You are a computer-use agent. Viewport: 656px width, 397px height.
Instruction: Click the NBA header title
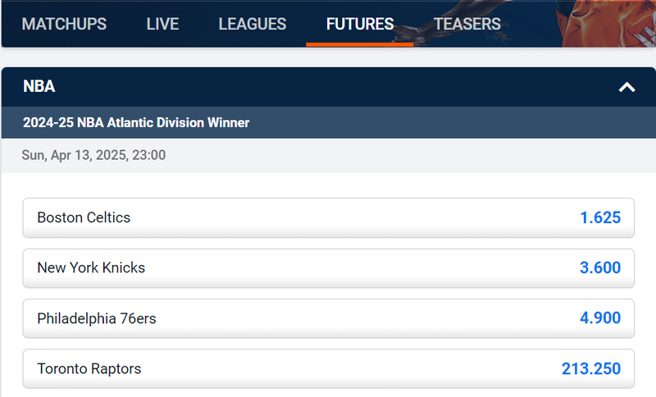pos(39,86)
